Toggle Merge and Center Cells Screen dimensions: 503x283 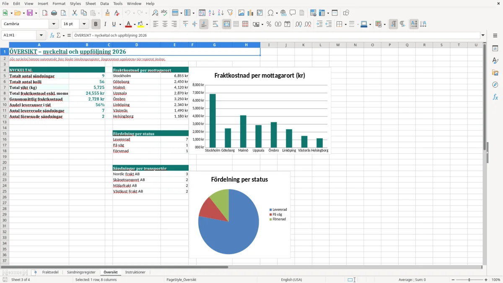227,24
